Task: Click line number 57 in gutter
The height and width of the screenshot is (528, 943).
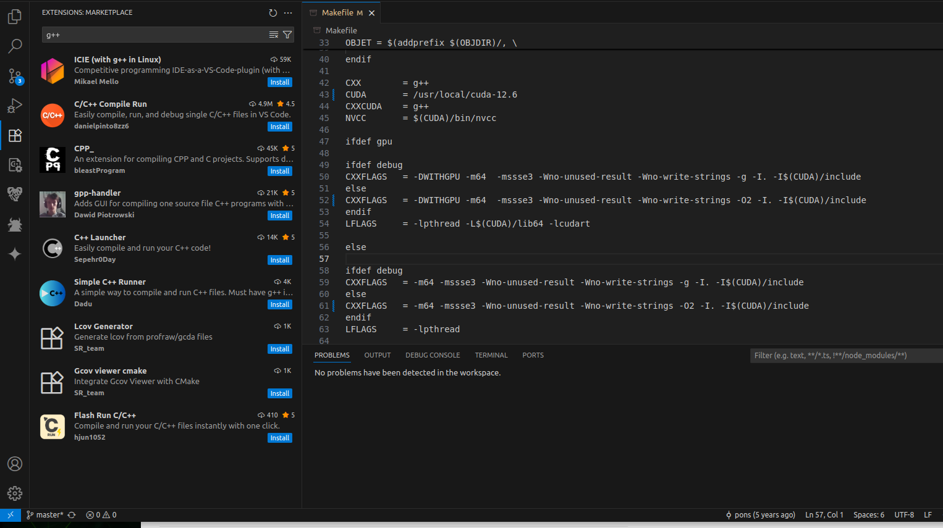Action: pyautogui.click(x=324, y=259)
